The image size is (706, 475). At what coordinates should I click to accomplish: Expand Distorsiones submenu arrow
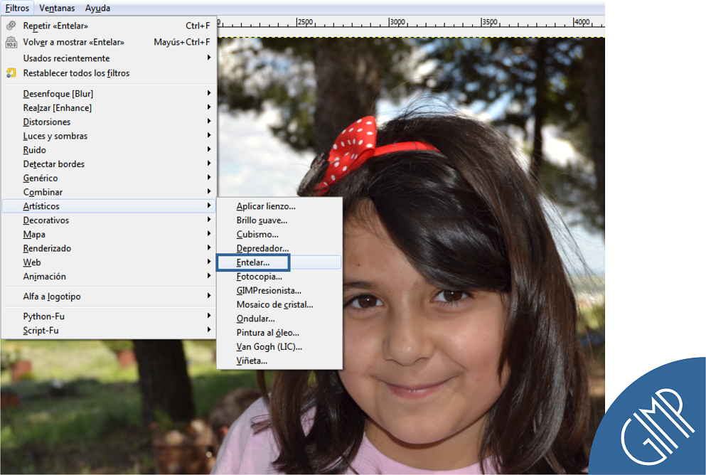click(209, 121)
